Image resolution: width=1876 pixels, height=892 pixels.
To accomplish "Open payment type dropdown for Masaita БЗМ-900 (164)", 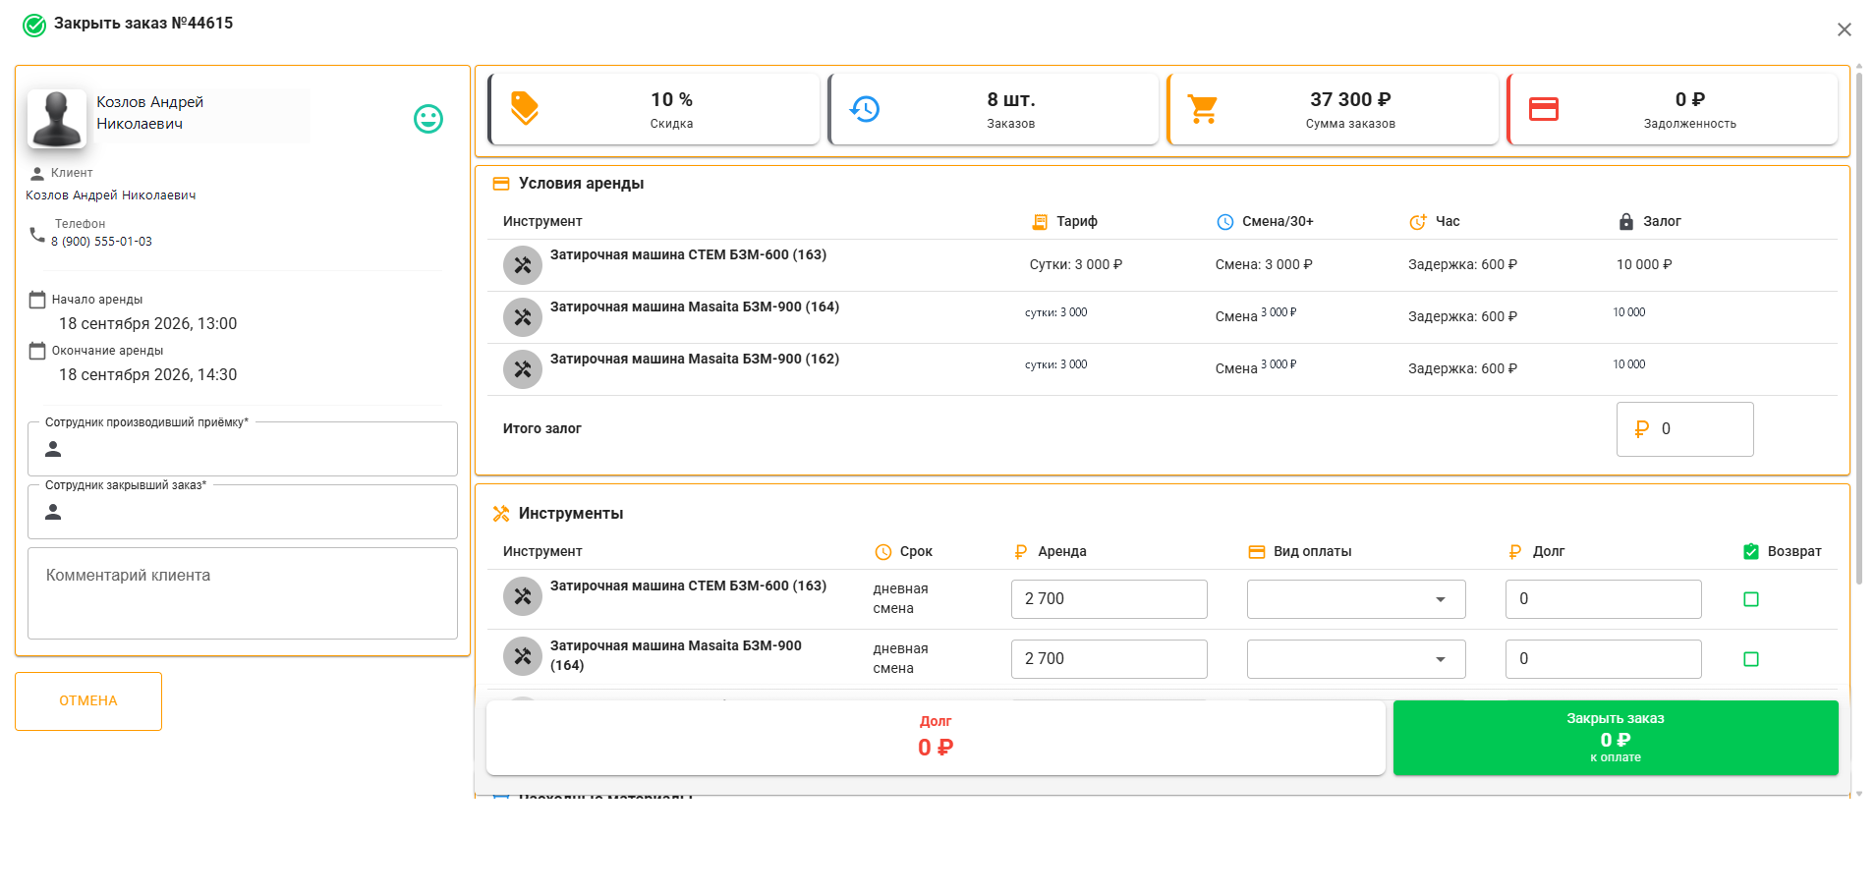I will (x=1356, y=659).
